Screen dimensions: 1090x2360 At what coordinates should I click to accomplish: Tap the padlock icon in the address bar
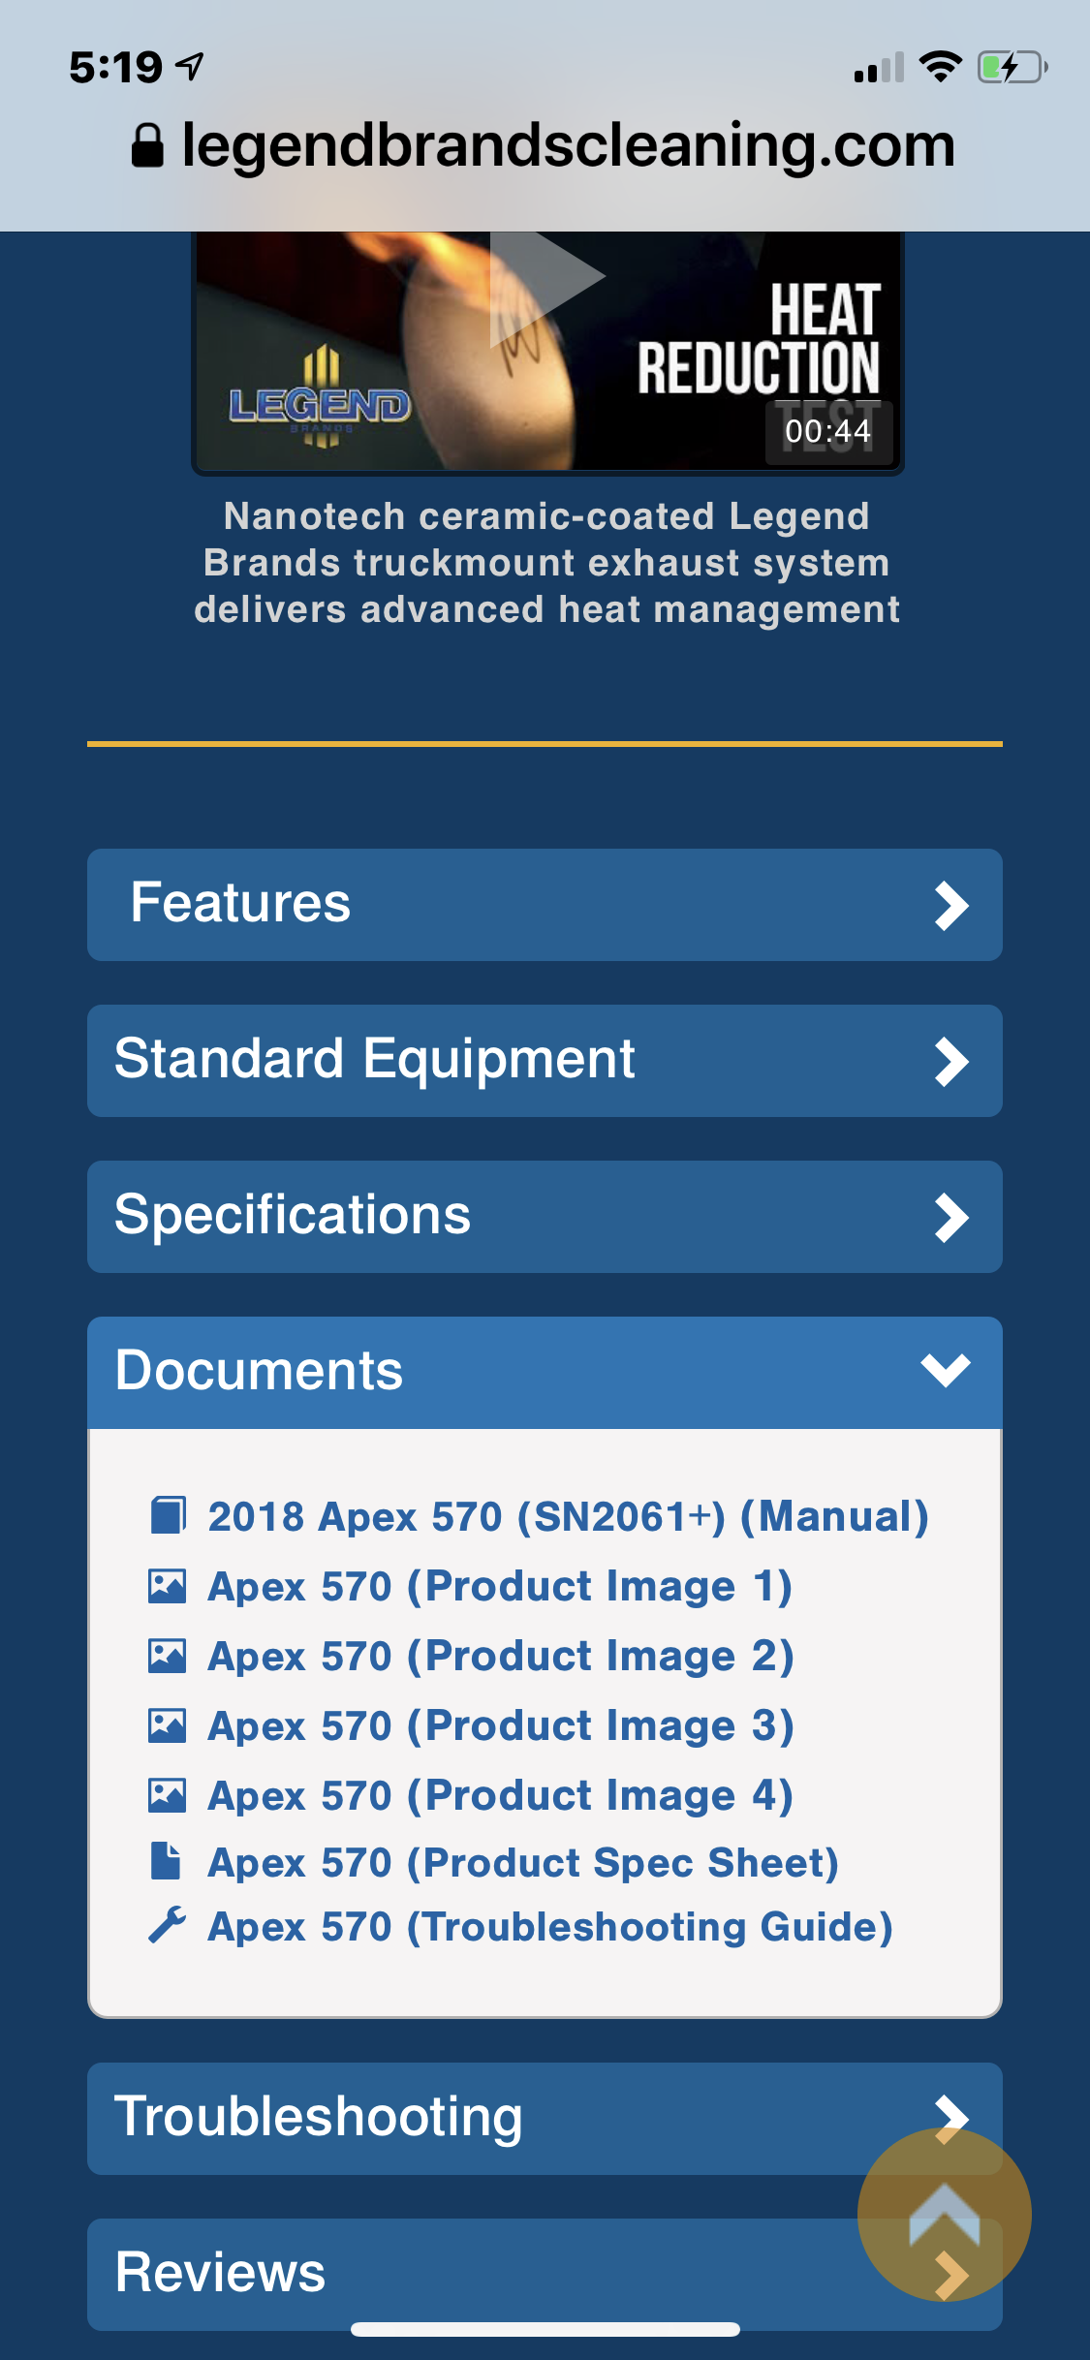coord(147,146)
